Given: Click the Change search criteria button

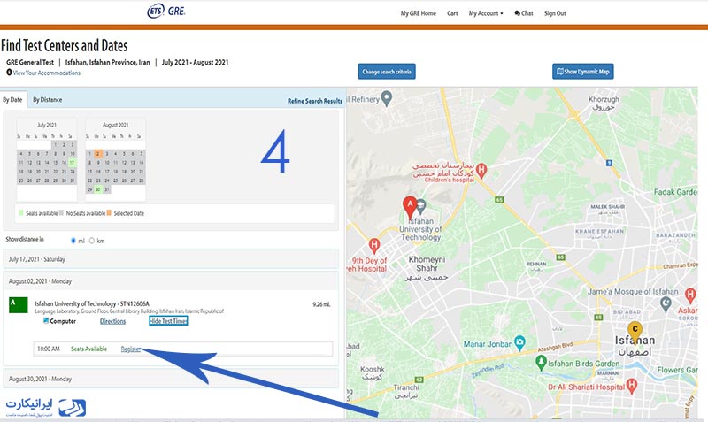Looking at the screenshot, I should pos(387,72).
